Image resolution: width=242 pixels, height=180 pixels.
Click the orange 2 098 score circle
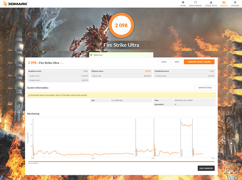point(121,25)
